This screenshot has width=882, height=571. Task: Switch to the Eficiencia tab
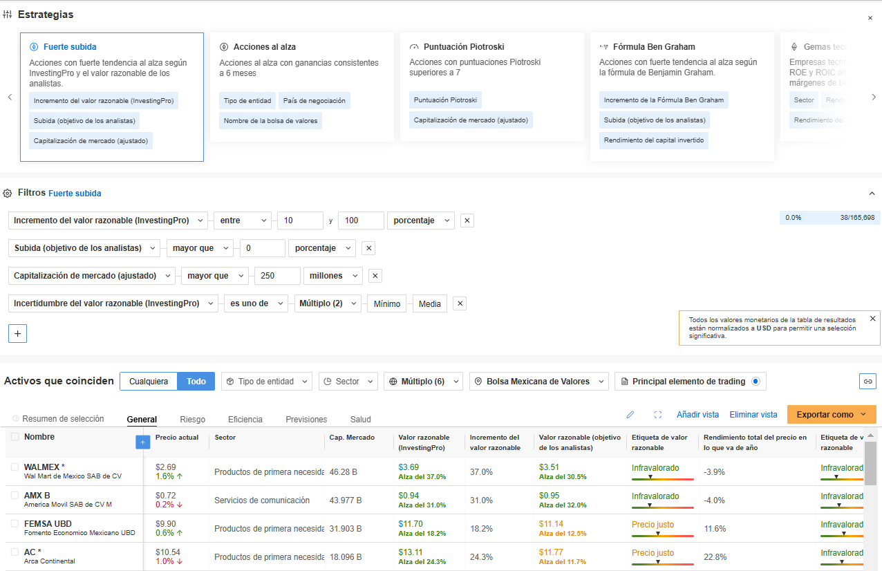[245, 420]
